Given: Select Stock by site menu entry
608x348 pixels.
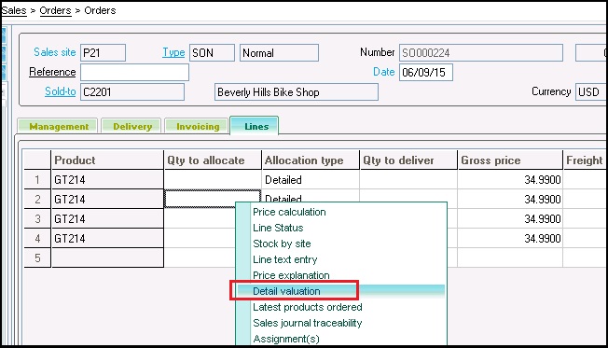Looking at the screenshot, I should pos(282,244).
